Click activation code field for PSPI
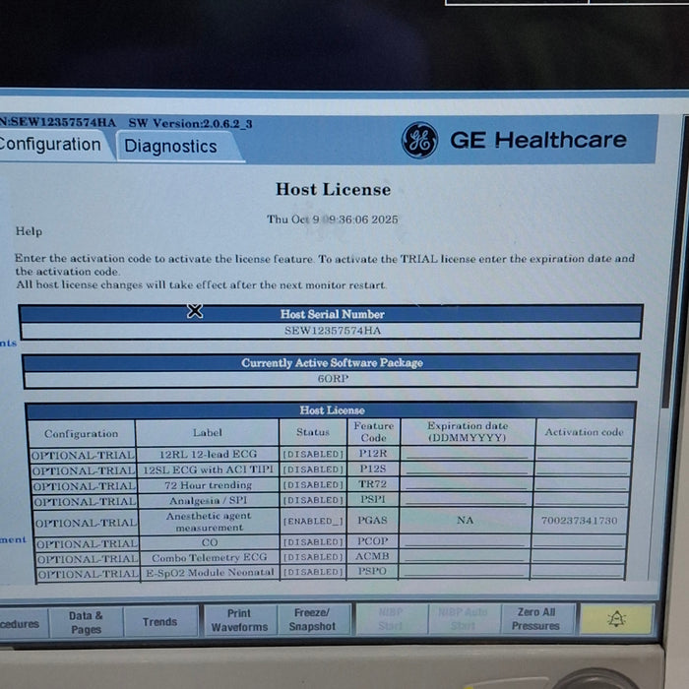The height and width of the screenshot is (689, 689). tap(581, 500)
